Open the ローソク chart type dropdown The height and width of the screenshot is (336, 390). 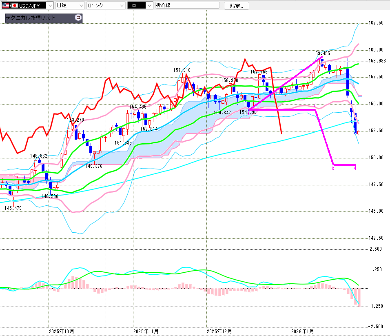tap(106, 5)
